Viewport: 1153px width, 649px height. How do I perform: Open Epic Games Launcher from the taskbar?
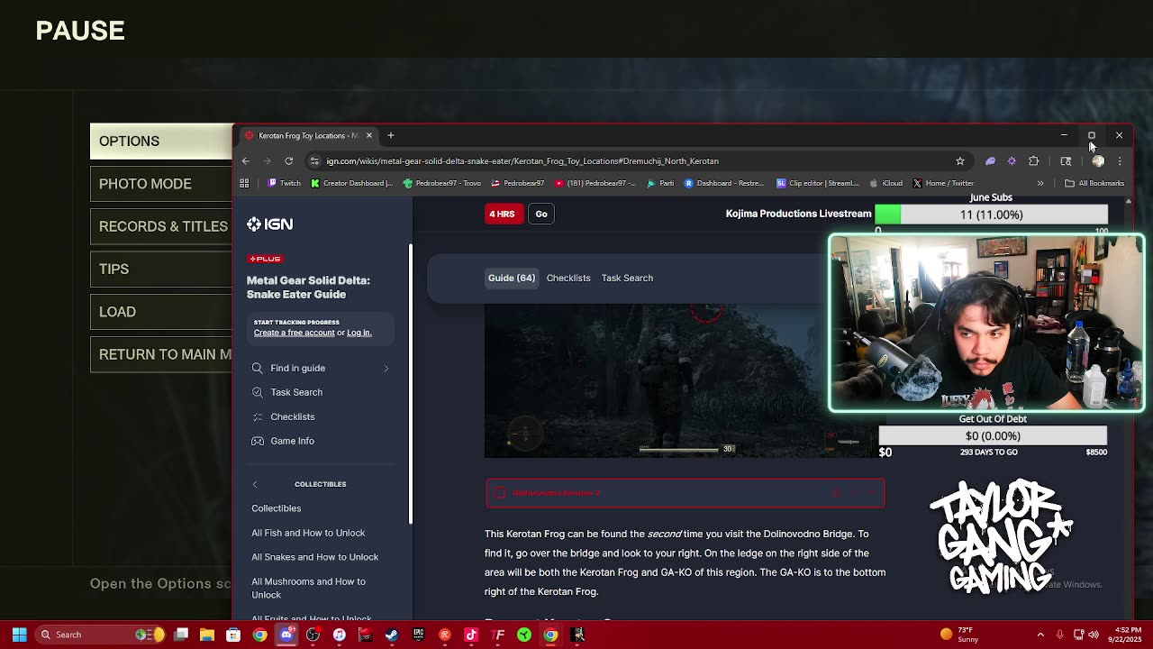tap(418, 635)
